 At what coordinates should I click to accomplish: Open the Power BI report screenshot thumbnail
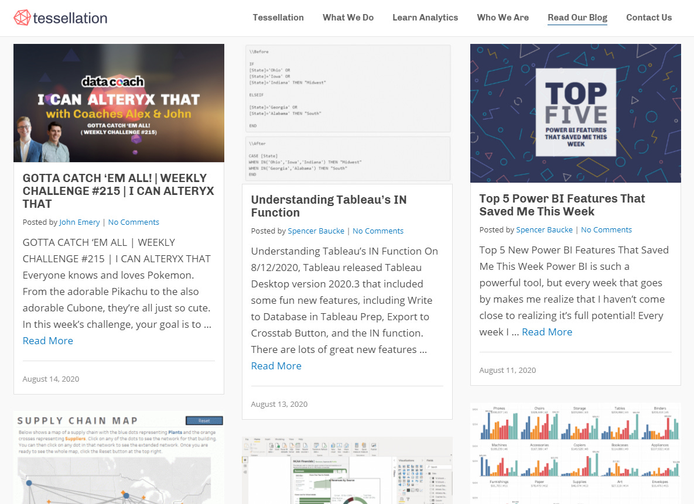click(347, 471)
